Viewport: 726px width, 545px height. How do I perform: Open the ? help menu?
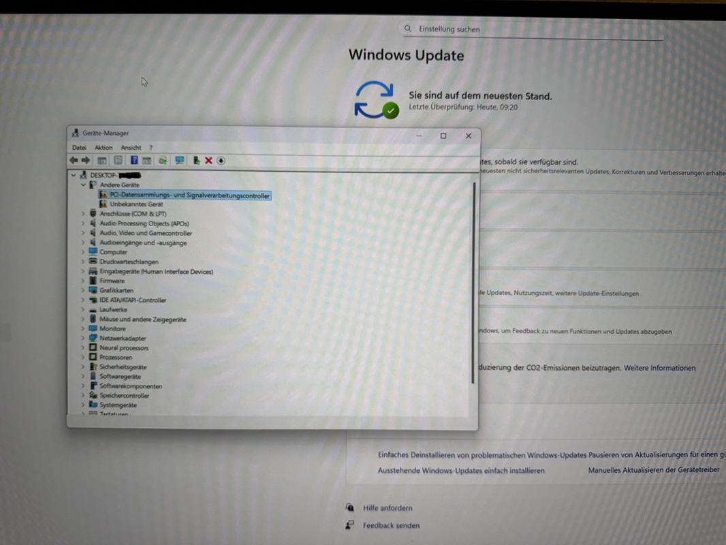click(151, 147)
